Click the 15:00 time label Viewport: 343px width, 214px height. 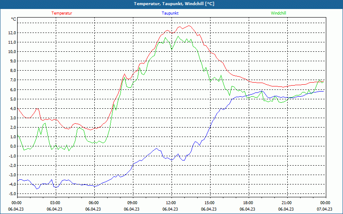210,203
